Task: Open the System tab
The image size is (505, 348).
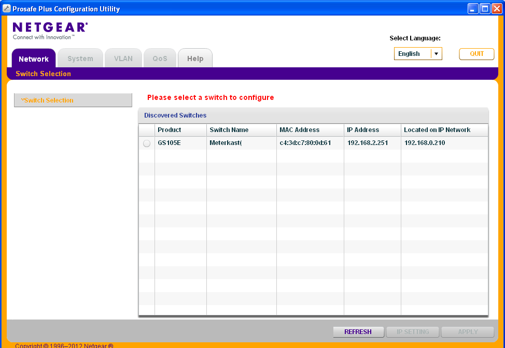Action: [80, 59]
